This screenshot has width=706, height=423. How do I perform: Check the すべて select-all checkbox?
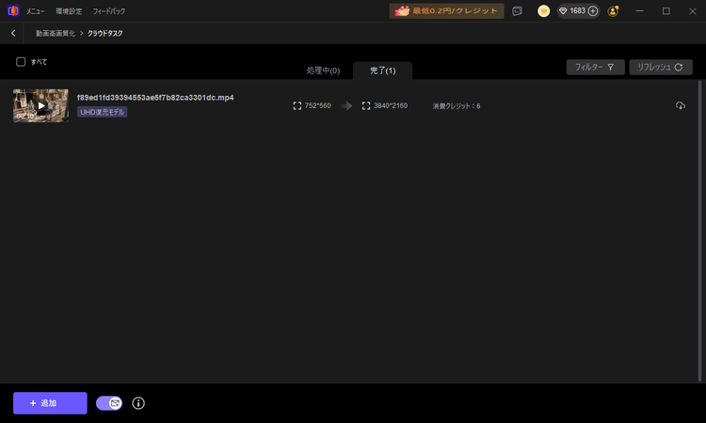coord(21,62)
